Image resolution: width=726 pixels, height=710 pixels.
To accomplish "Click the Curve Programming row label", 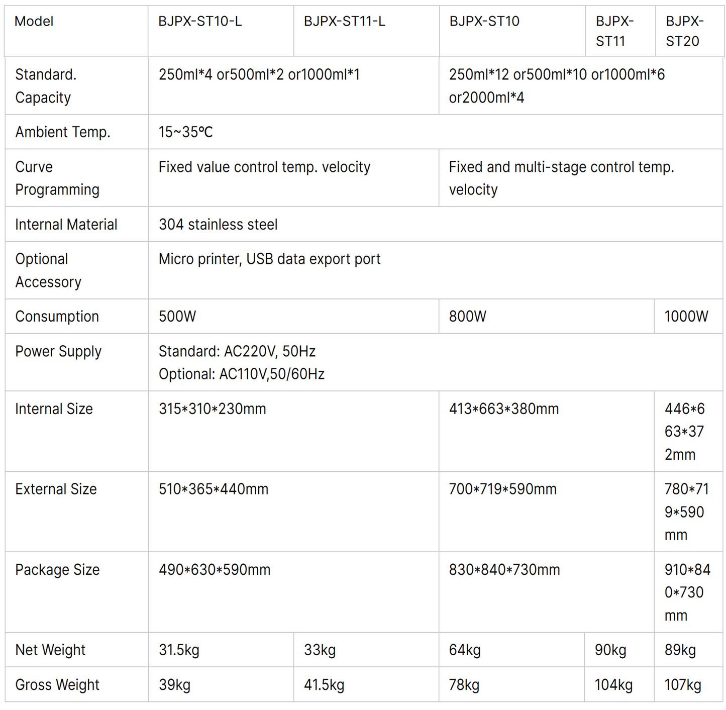I will [x=57, y=178].
